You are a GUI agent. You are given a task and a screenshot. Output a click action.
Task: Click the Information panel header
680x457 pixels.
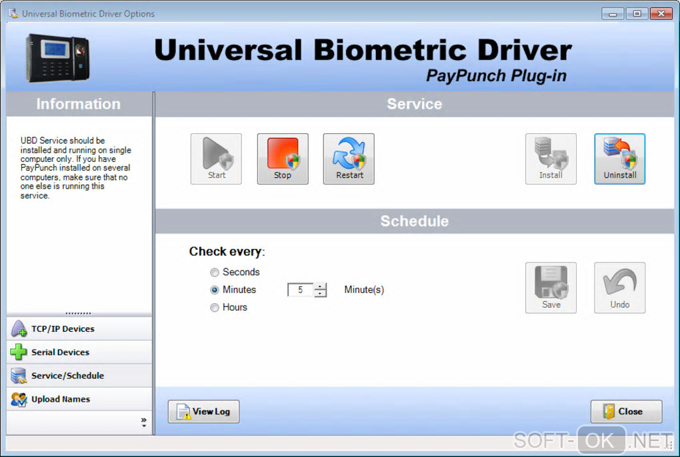pos(79,104)
